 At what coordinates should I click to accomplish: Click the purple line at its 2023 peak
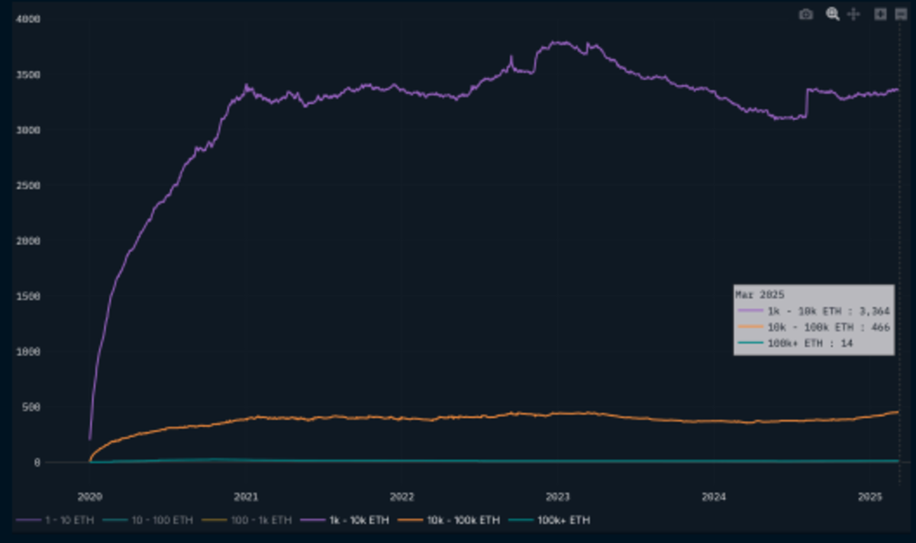coord(553,40)
